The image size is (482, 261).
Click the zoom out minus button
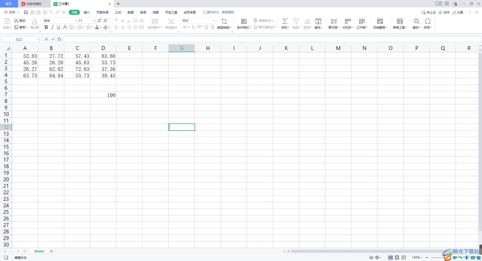click(427, 257)
